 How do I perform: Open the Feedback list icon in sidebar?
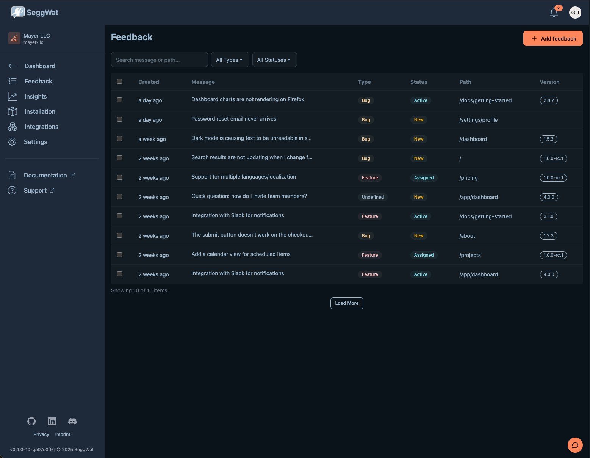tap(13, 81)
